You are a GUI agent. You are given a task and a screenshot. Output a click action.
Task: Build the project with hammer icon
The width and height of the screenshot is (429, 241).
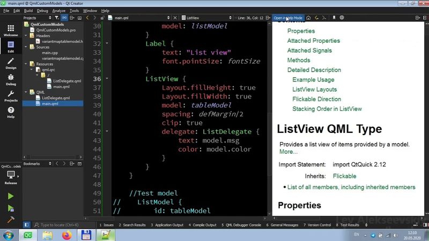[x=11, y=220]
